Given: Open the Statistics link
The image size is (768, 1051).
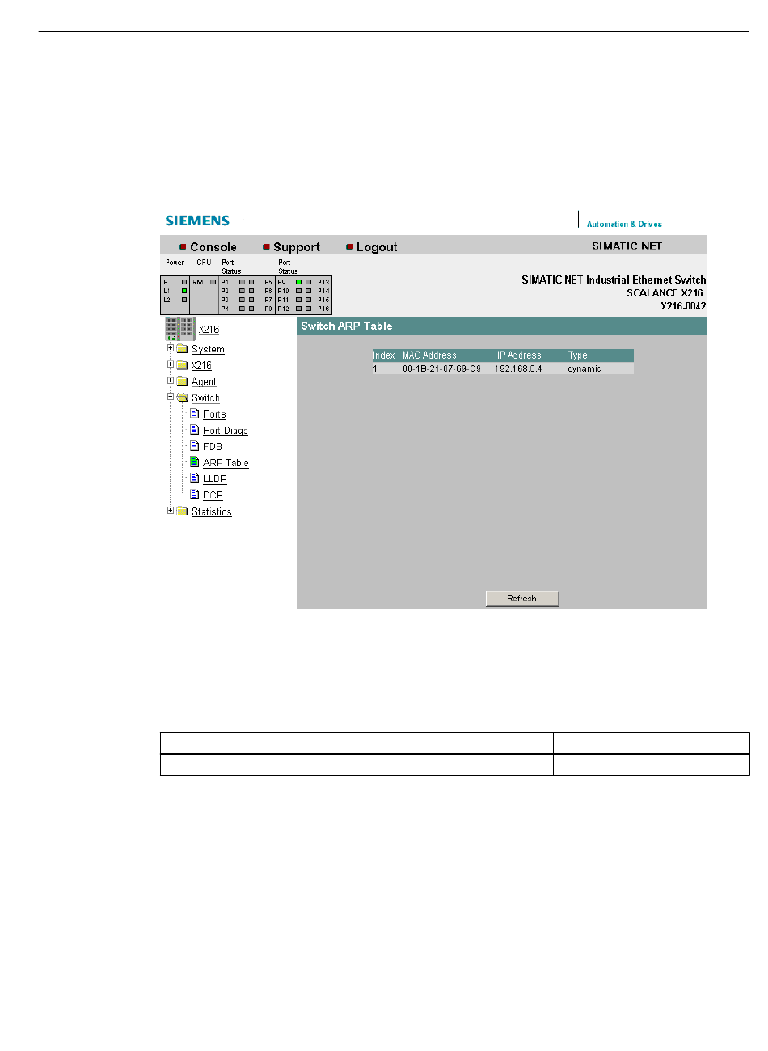Looking at the screenshot, I should 212,511.
